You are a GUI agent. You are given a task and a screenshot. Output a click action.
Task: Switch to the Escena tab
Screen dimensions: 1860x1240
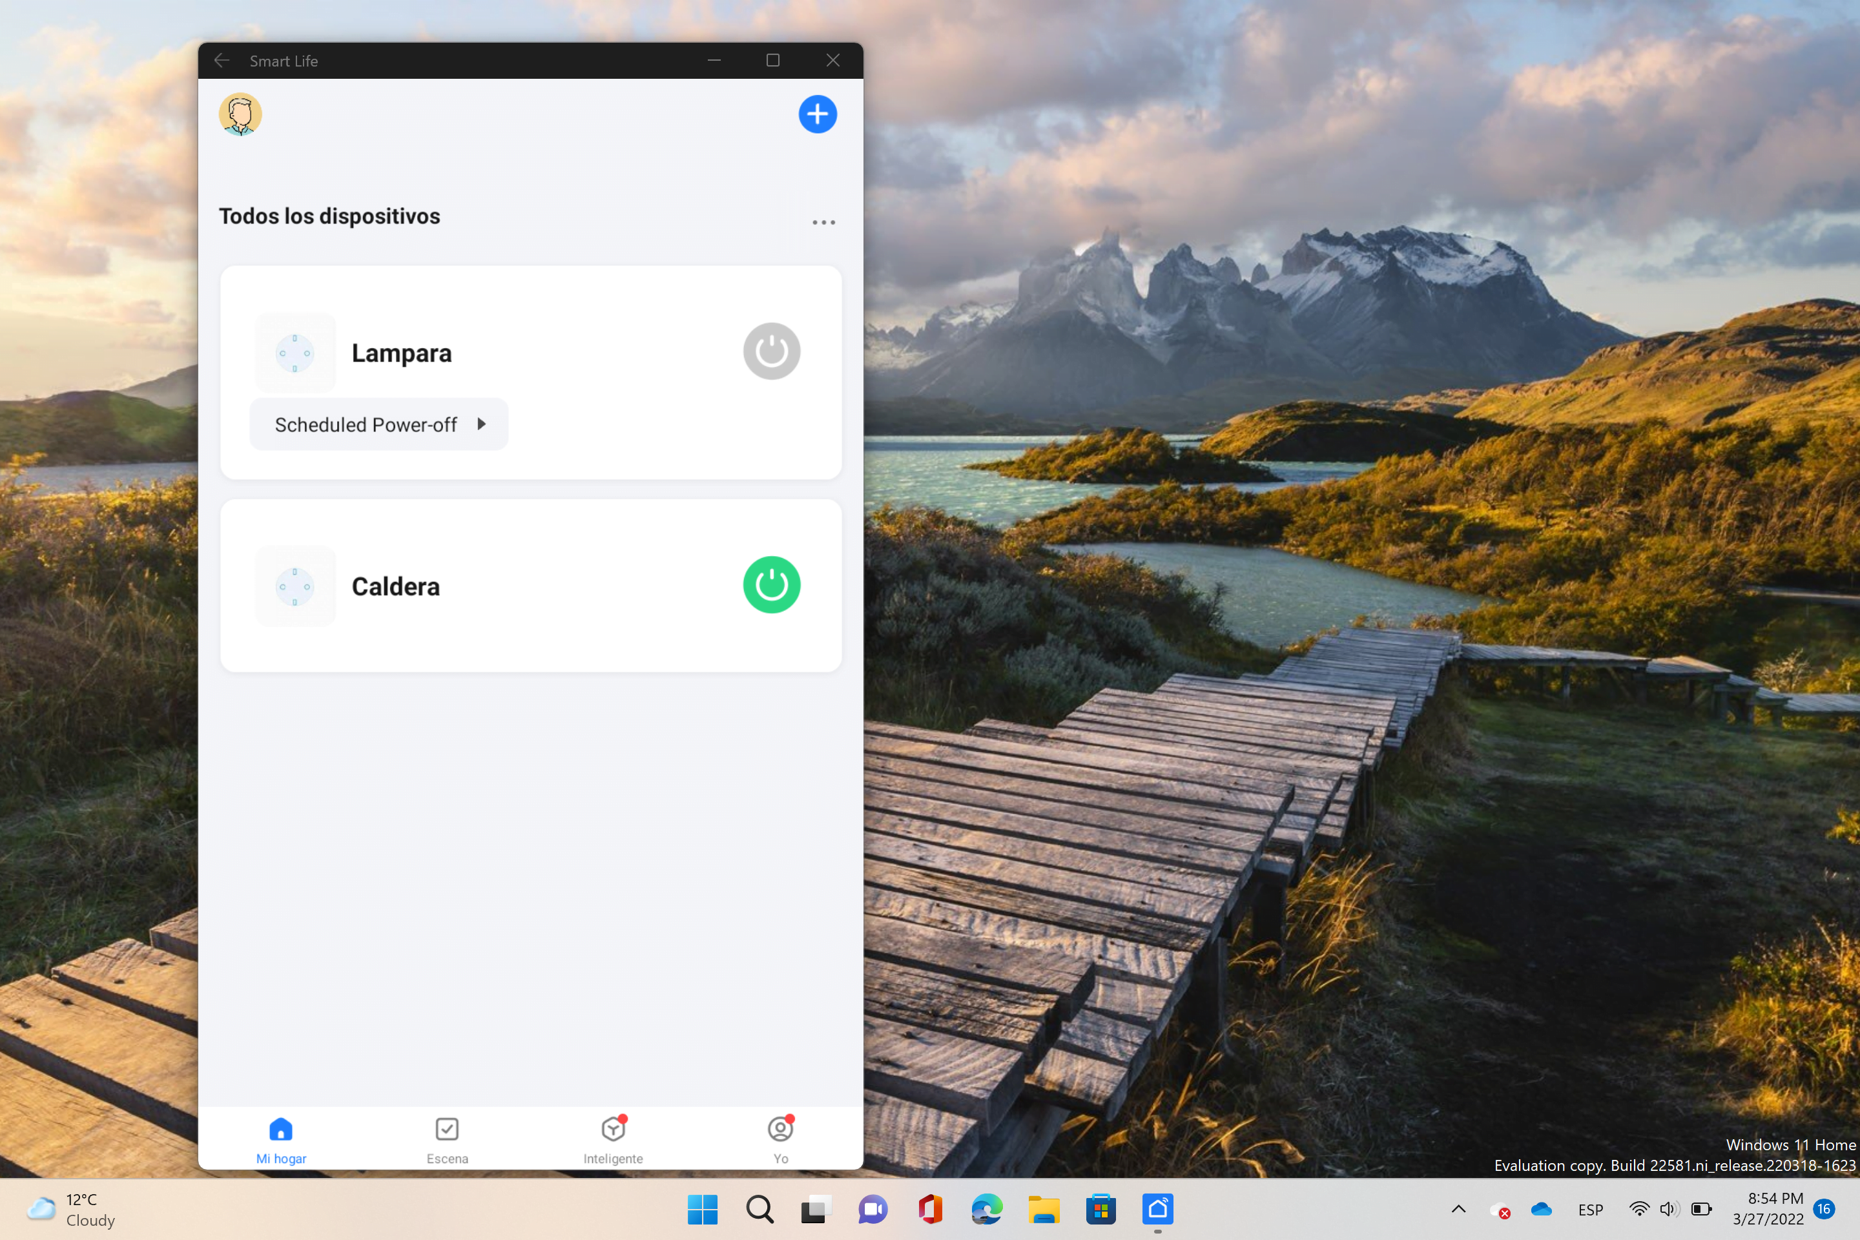(447, 1139)
